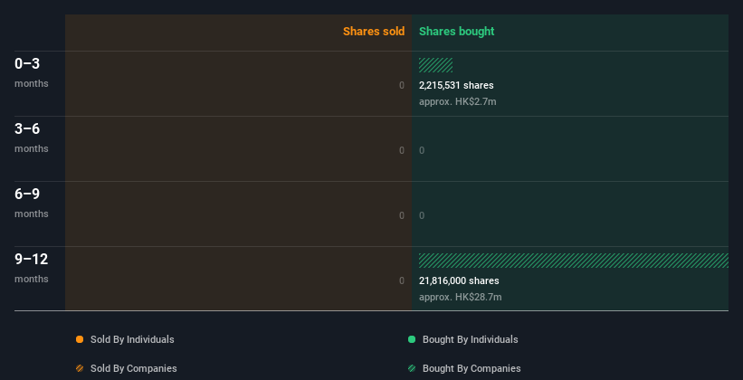Select the 9–12 months row label
This screenshot has width=743, height=380.
coord(32,268)
